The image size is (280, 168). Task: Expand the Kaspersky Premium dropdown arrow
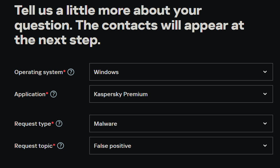pos(265,94)
